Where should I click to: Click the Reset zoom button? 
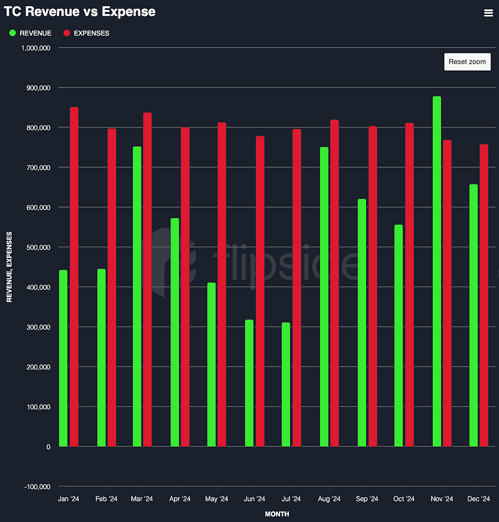click(x=467, y=62)
